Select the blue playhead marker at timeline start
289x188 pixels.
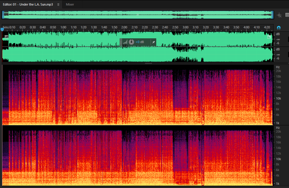coord(2,29)
